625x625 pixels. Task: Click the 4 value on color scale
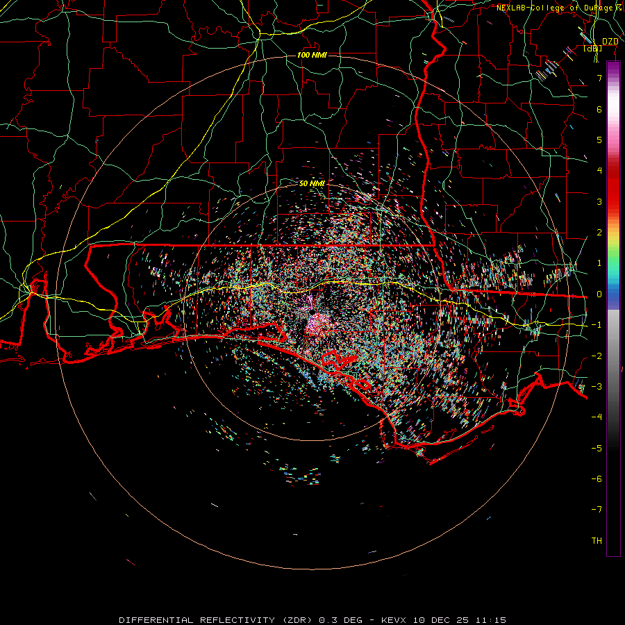coord(599,171)
